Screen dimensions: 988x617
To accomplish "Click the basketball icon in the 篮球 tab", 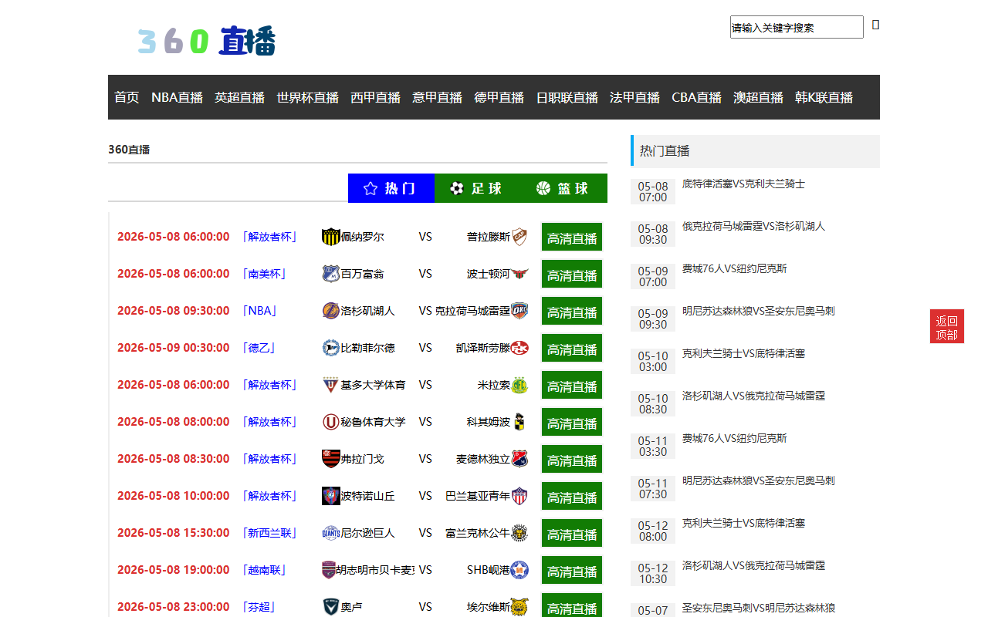I will tap(543, 188).
